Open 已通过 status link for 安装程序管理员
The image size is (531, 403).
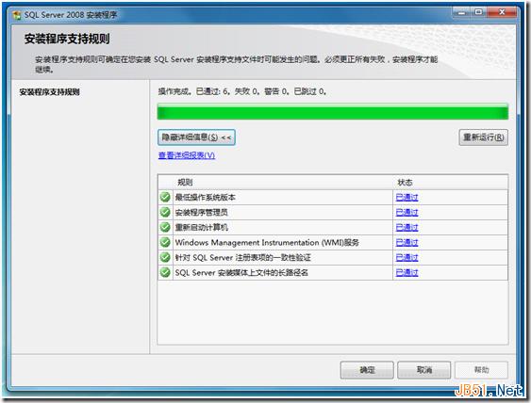(407, 212)
